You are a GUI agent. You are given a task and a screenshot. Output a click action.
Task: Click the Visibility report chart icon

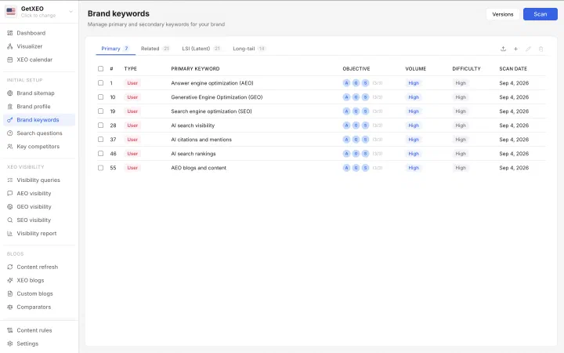(10, 234)
